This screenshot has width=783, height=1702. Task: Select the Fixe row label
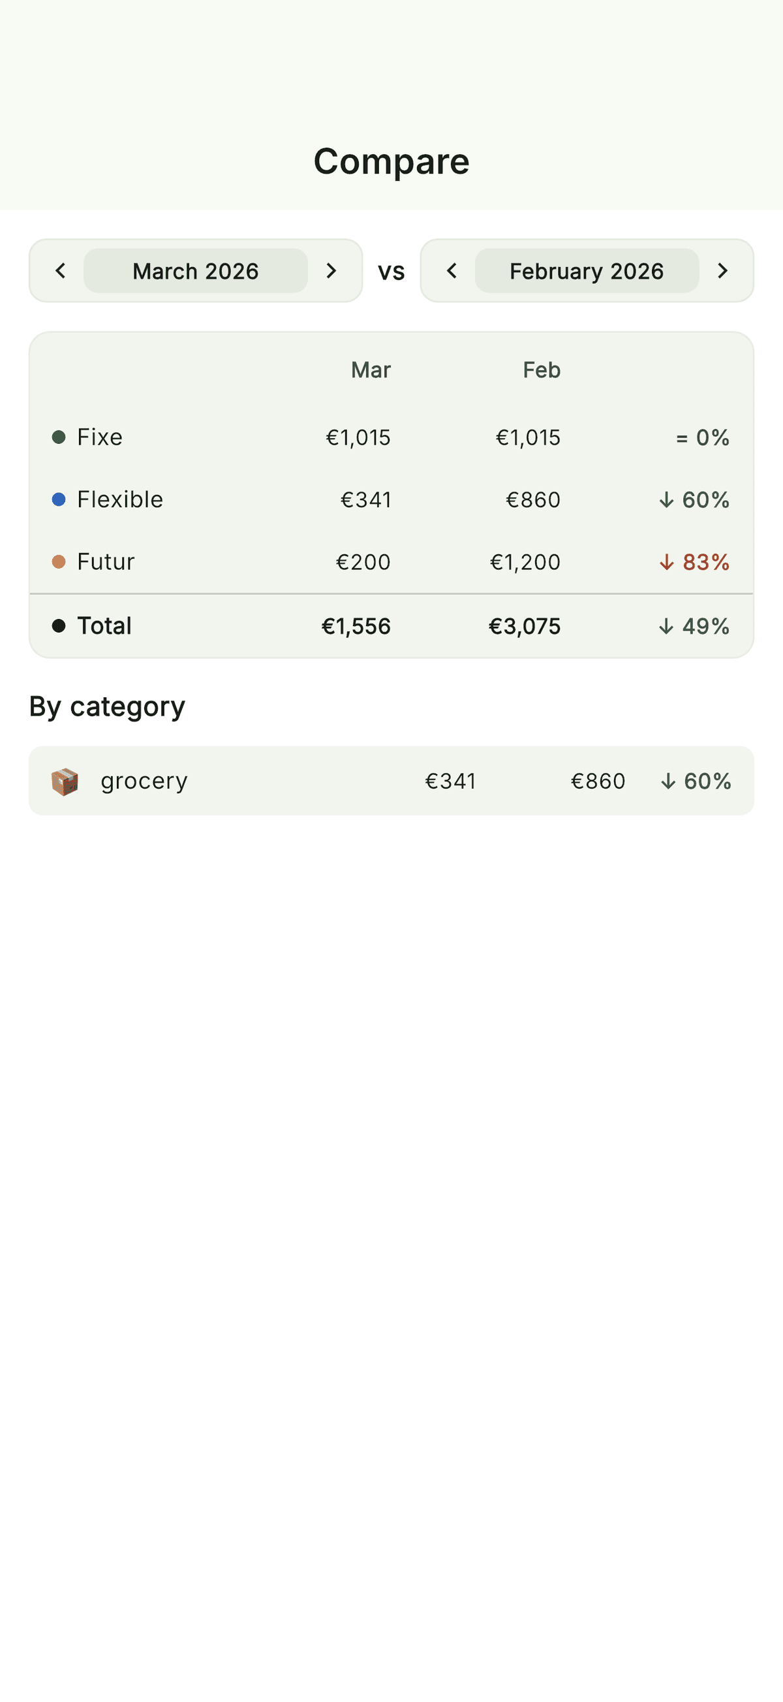pos(100,437)
